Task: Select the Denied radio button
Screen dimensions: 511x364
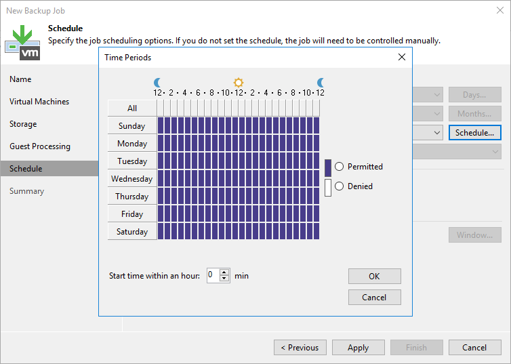Action: 340,186
